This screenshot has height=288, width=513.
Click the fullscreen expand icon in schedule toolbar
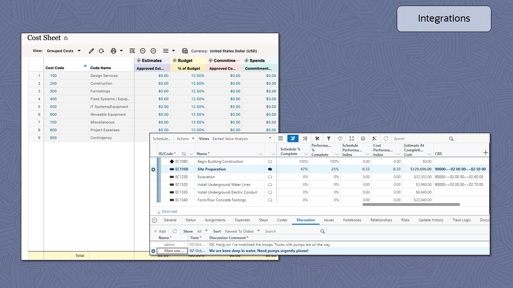coord(351,138)
